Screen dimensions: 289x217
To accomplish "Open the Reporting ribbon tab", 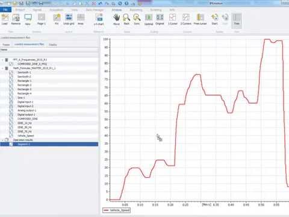I will point(136,10).
